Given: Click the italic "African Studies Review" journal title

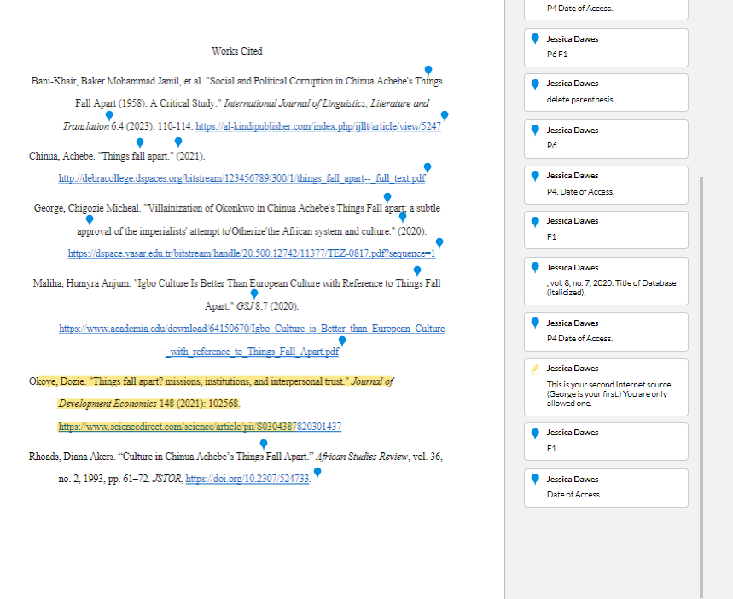Looking at the screenshot, I should click(x=362, y=457).
